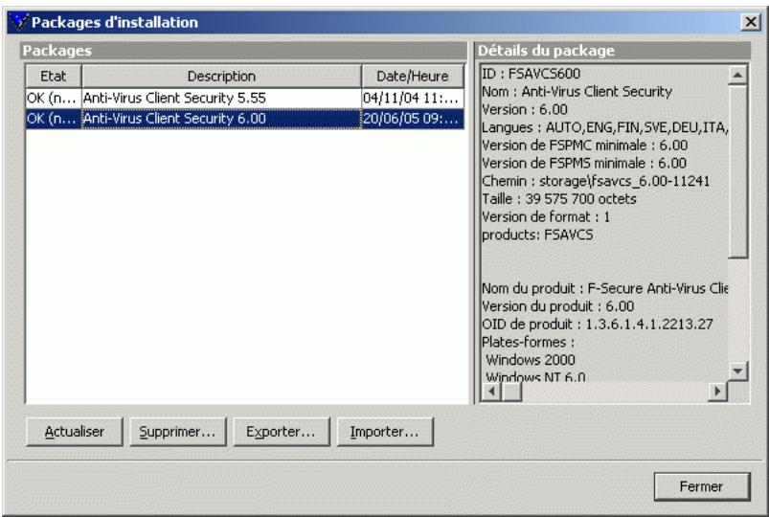Click the Version de format : 1 line

tap(546, 216)
